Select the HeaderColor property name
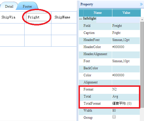 point(92,47)
